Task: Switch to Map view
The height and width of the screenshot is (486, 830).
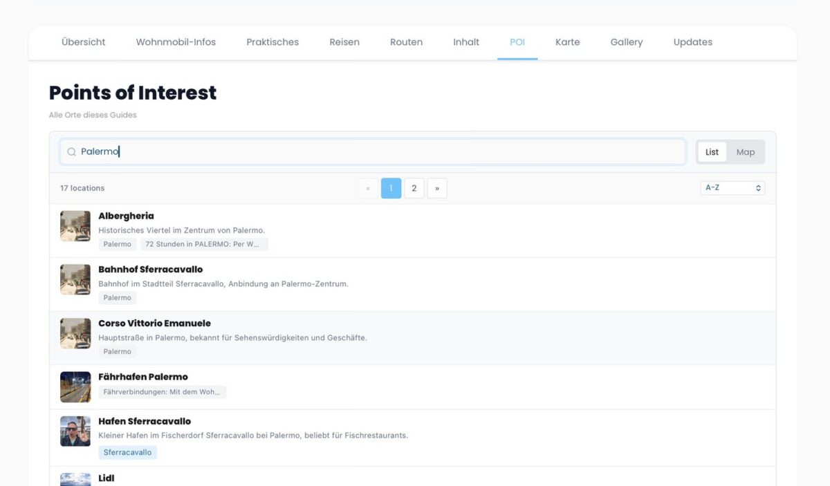Action: coord(745,152)
